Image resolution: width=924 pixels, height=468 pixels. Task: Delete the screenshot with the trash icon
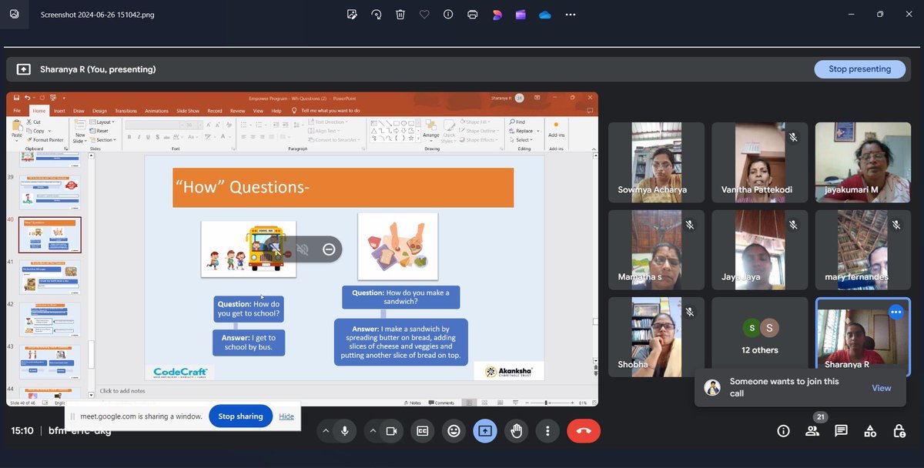400,14
